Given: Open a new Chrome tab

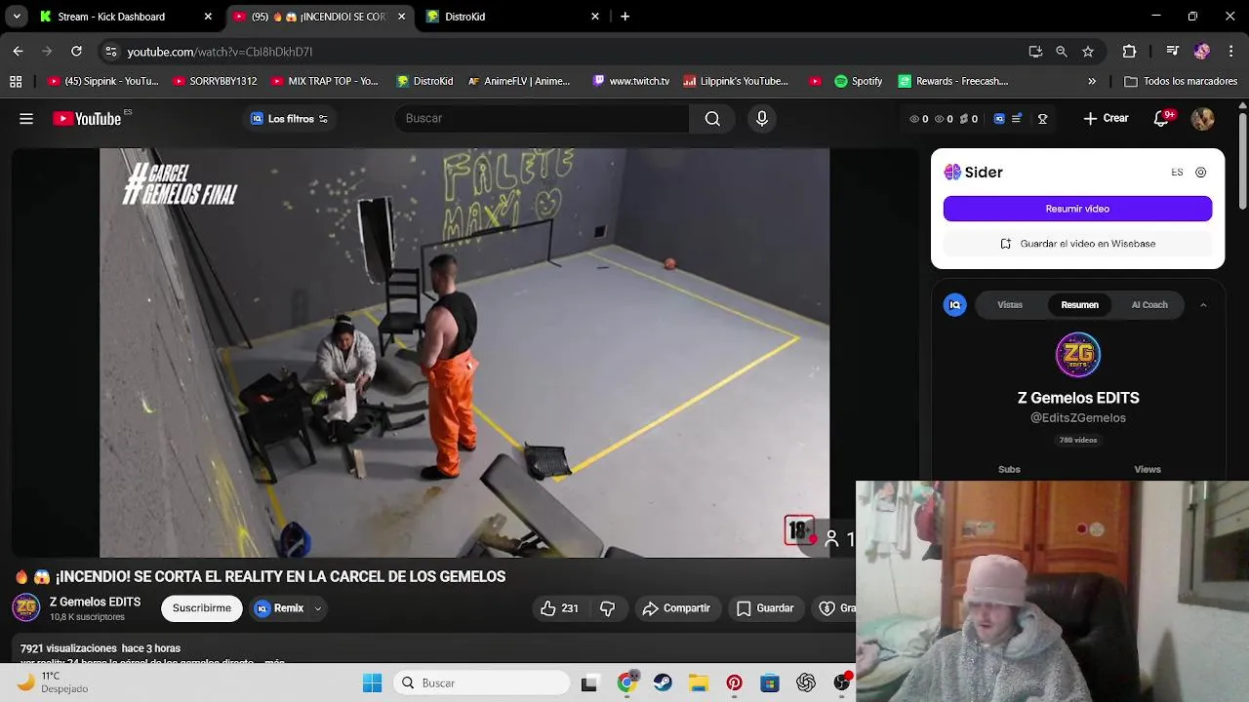Looking at the screenshot, I should pyautogui.click(x=624, y=17).
